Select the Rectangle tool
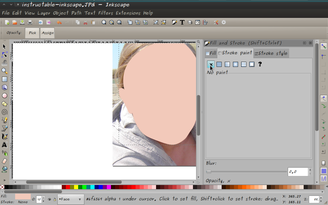 click(x=4, y=79)
